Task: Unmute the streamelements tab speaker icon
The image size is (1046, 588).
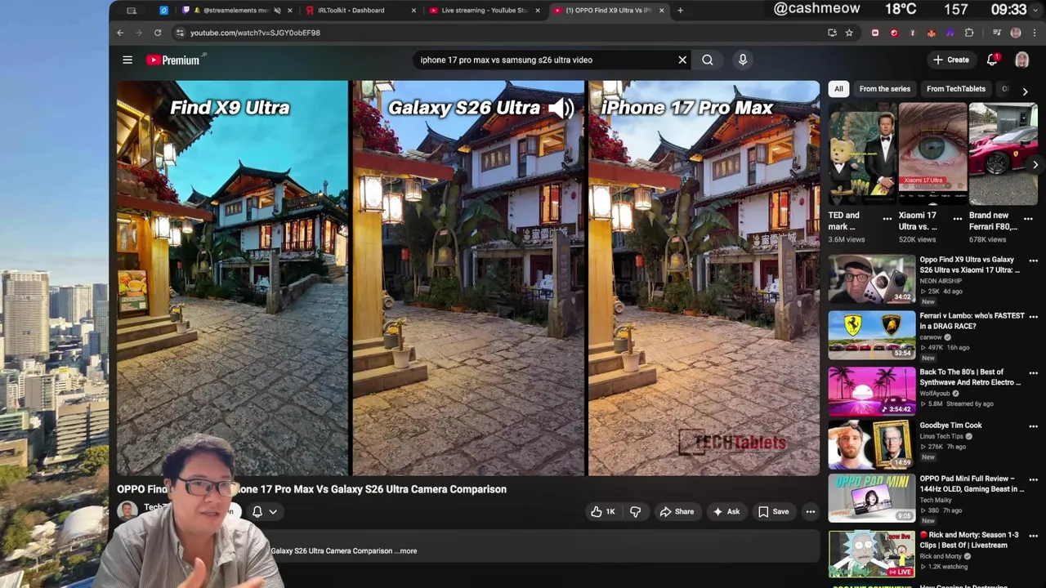Action: 278,11
